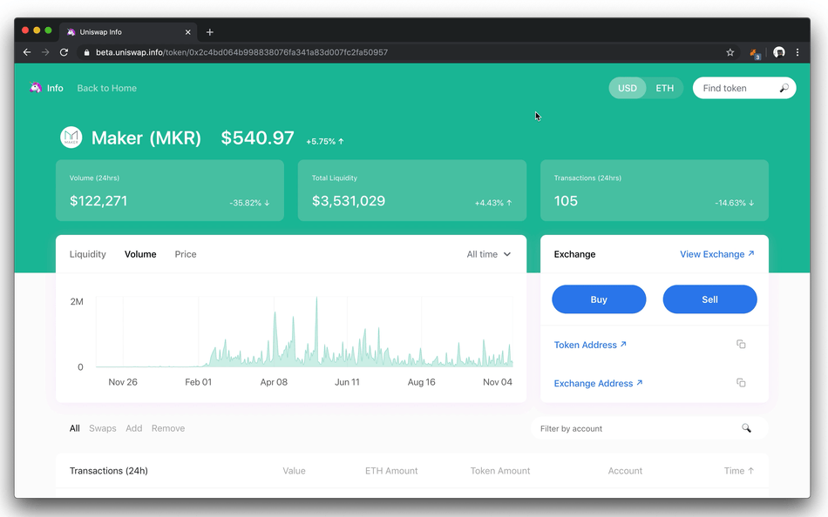Screen dimensions: 828x517
Task: Filter transactions by All
Action: pos(74,428)
